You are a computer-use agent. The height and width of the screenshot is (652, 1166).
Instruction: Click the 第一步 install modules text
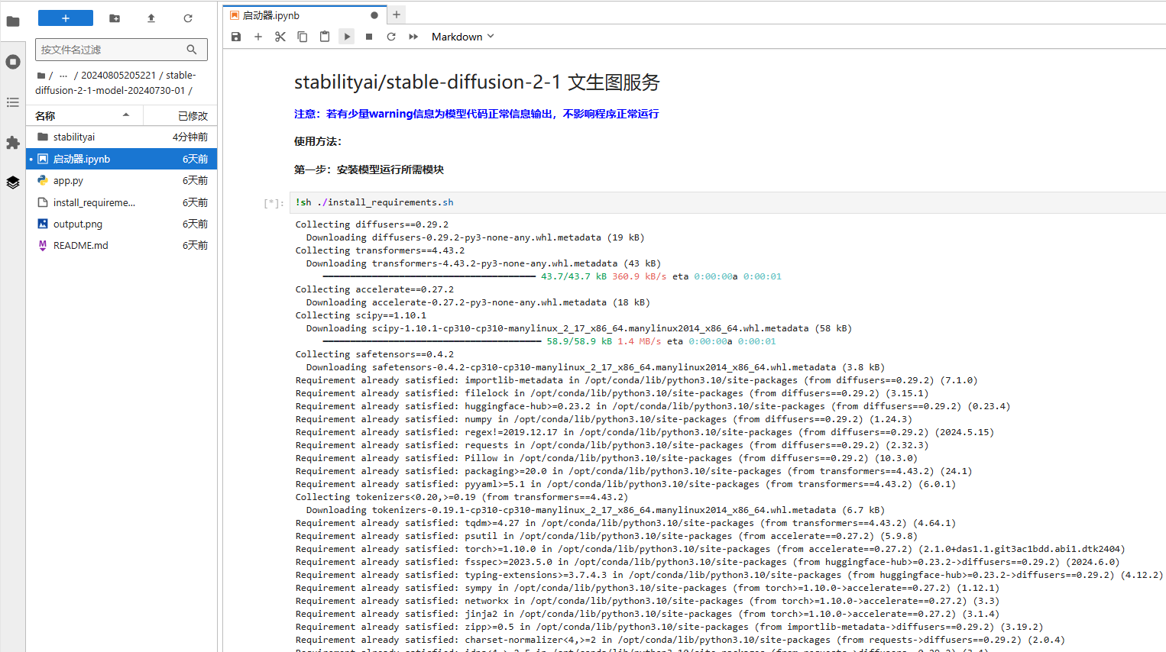pyautogui.click(x=369, y=169)
